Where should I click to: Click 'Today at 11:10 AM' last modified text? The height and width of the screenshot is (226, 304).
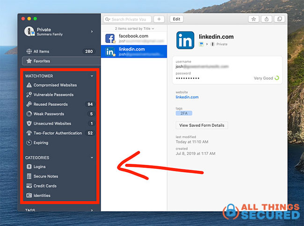(x=192, y=142)
